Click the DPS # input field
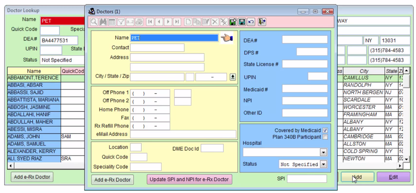The width and height of the screenshot is (416, 193). pos(312,52)
